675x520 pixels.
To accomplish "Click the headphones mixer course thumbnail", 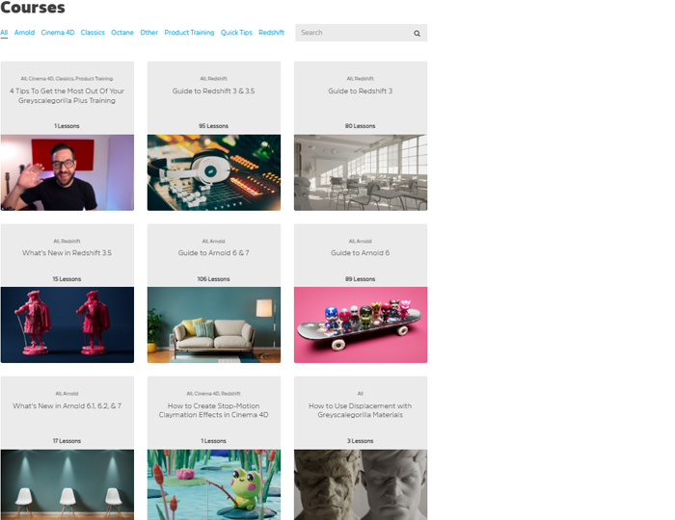I will click(x=214, y=172).
